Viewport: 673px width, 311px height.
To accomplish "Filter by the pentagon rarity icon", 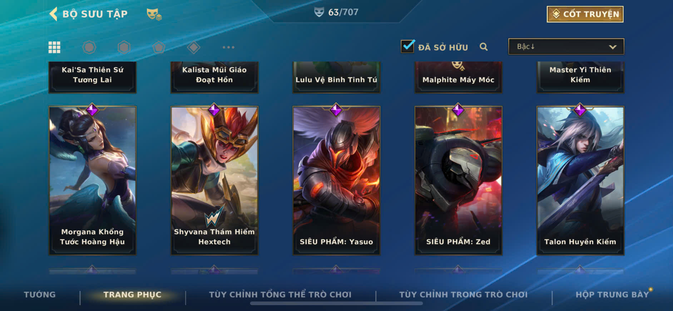I will (159, 47).
